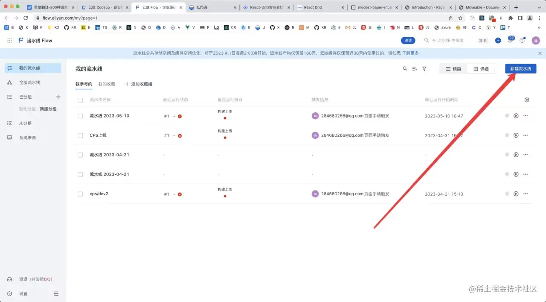The height and width of the screenshot is (302, 546).
Task: Open a new browser tab
Action: [x=516, y=7]
